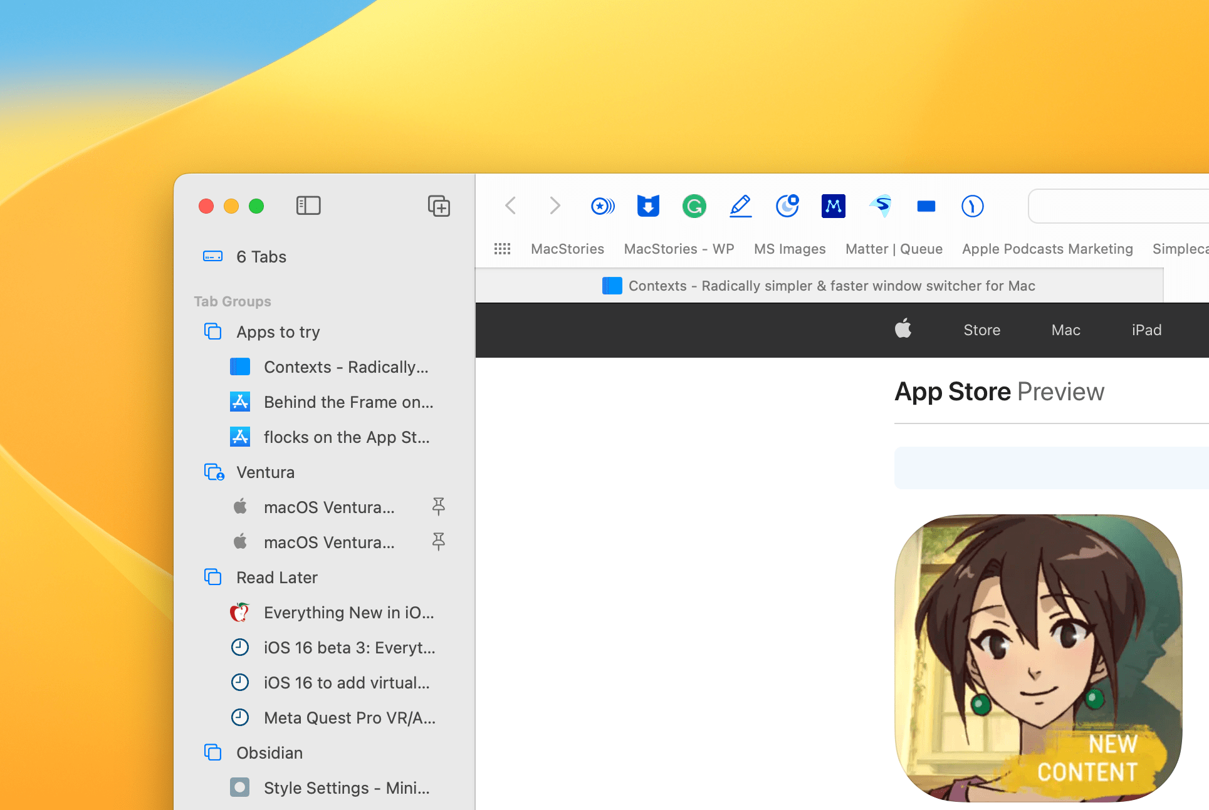Unpin the first macOS Ventura tab

[439, 506]
